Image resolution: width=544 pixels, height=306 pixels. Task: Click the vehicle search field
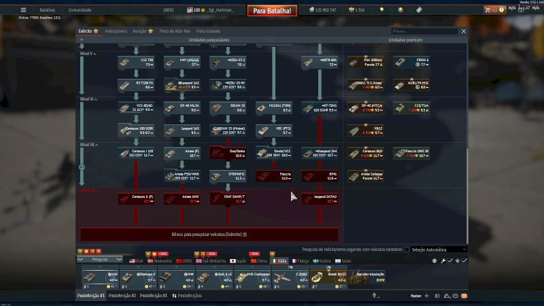point(424,31)
